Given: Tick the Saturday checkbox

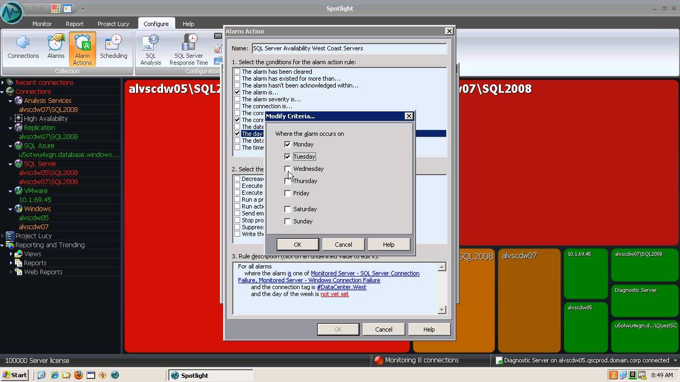Looking at the screenshot, I should [287, 209].
